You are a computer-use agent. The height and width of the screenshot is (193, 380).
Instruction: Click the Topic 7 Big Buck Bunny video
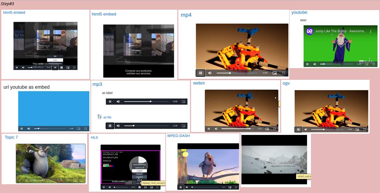tap(51, 163)
